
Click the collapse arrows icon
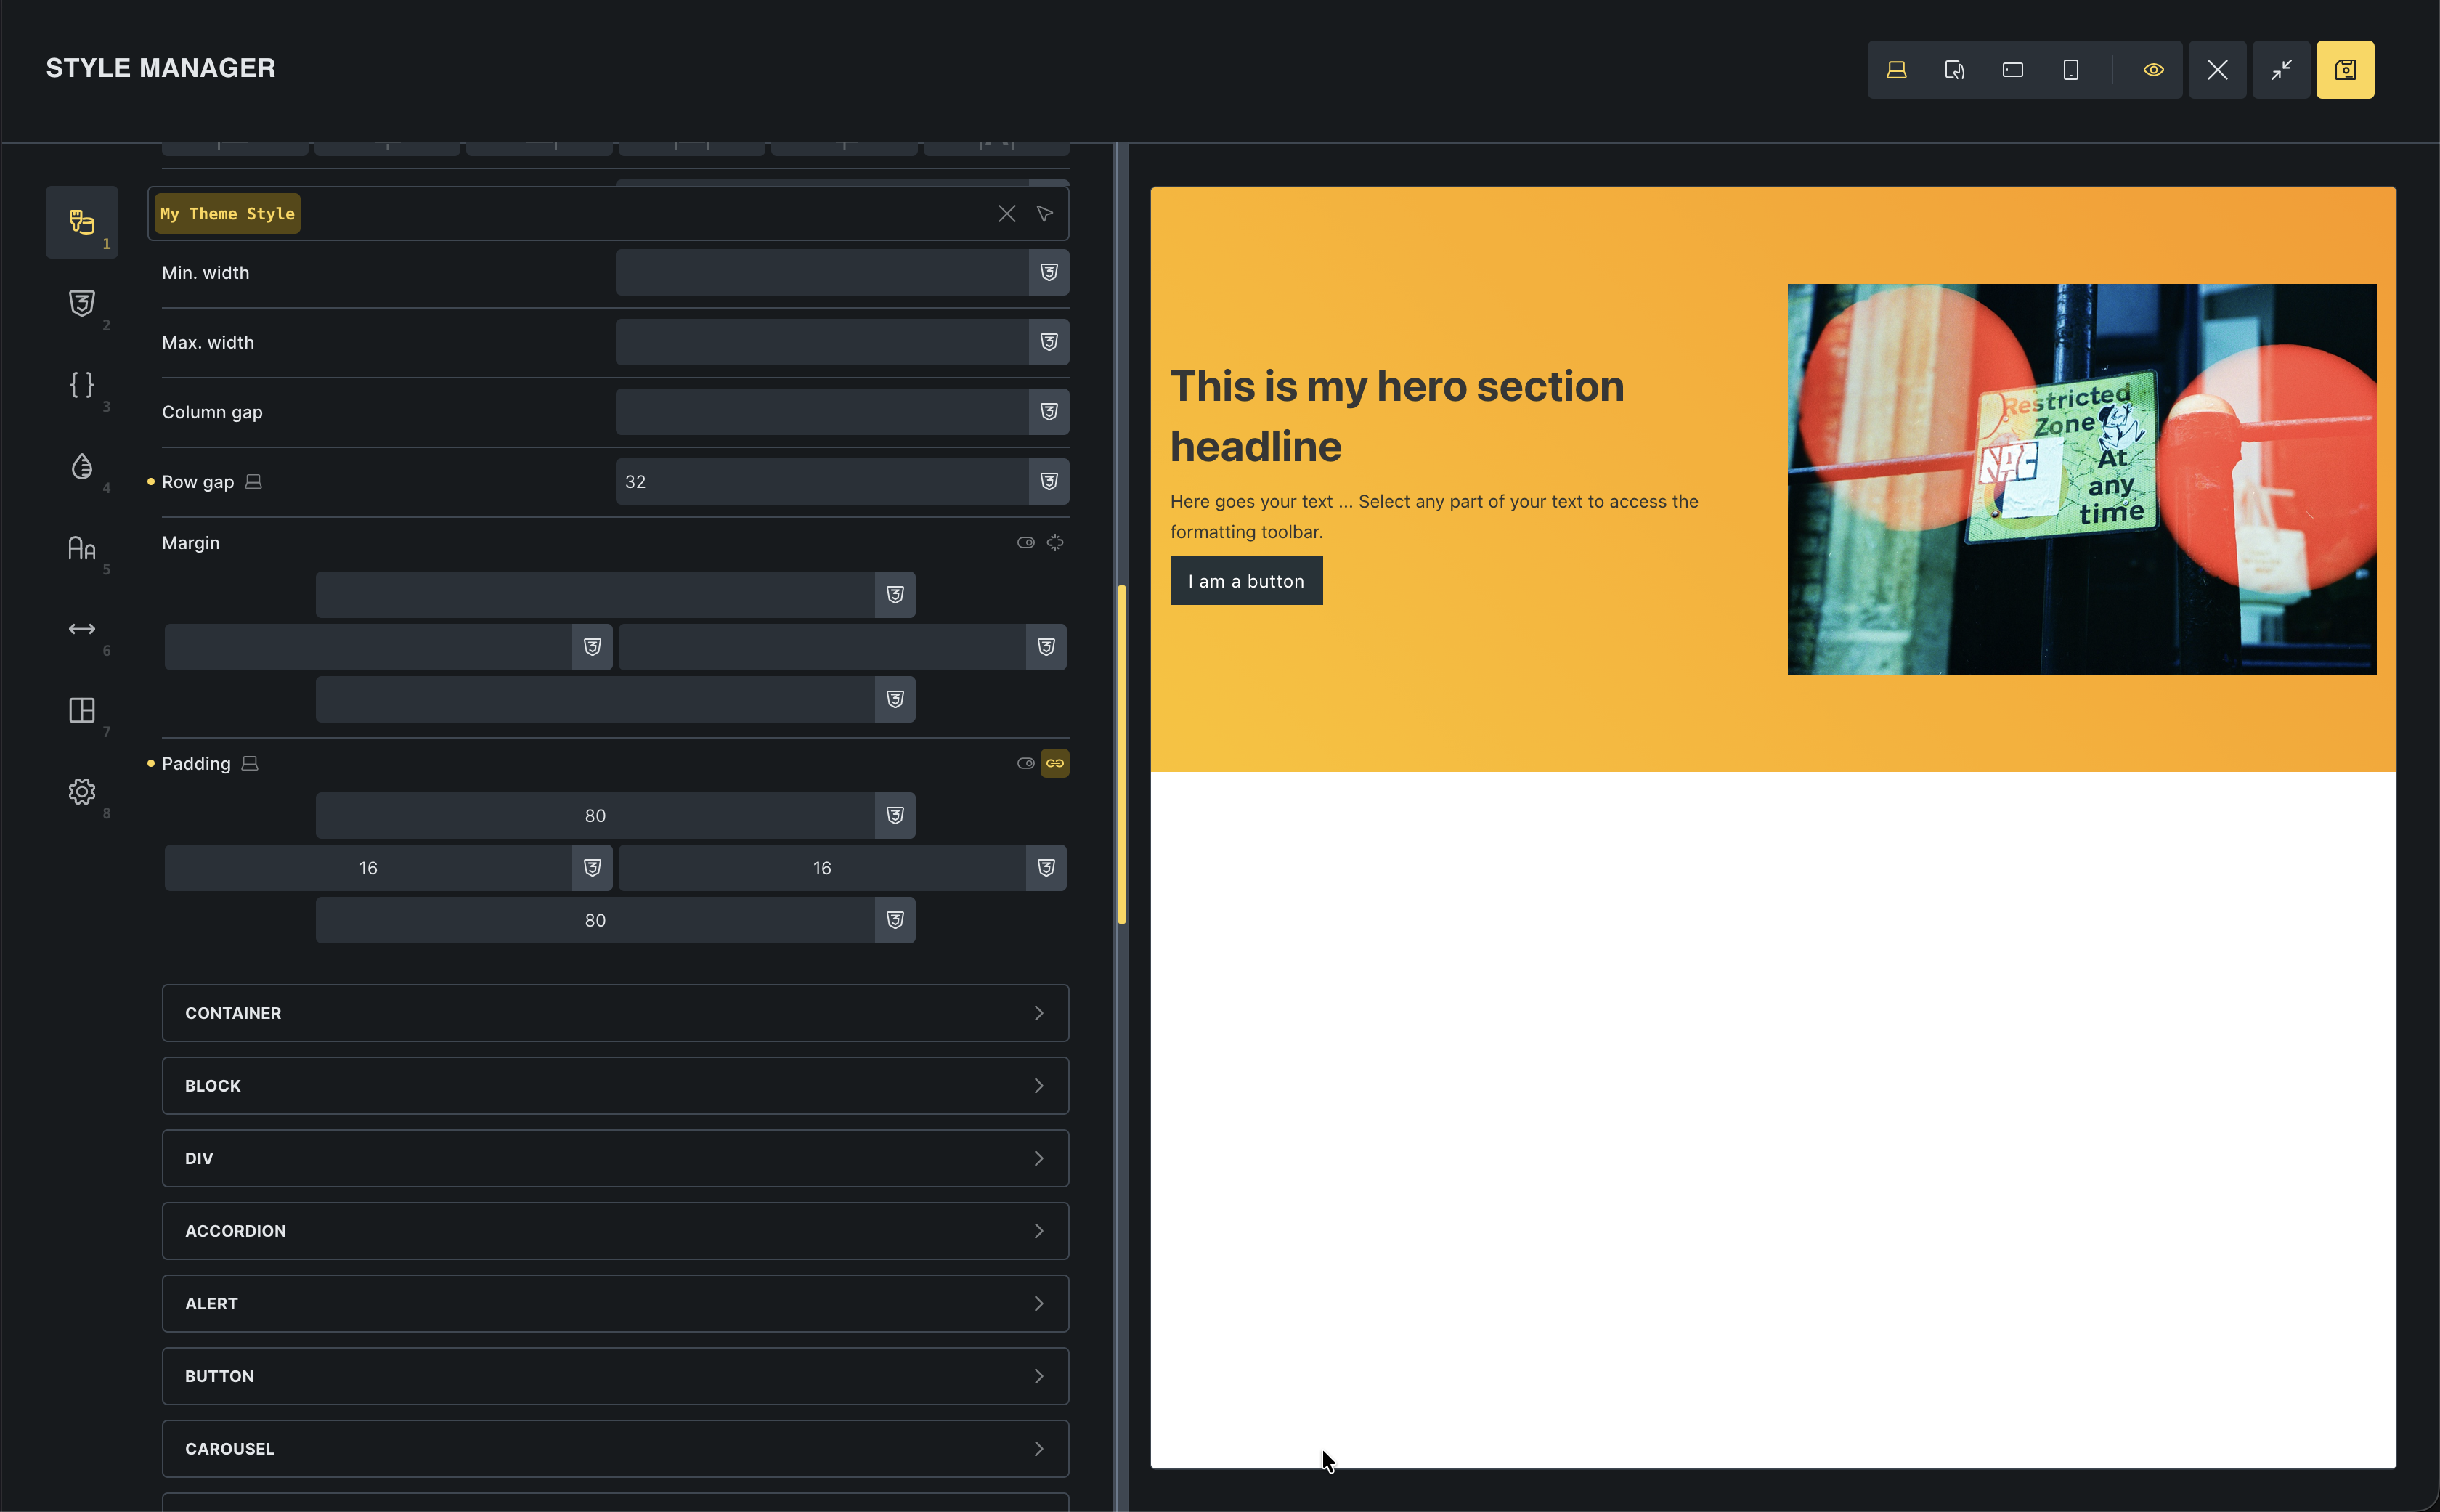tap(2280, 70)
